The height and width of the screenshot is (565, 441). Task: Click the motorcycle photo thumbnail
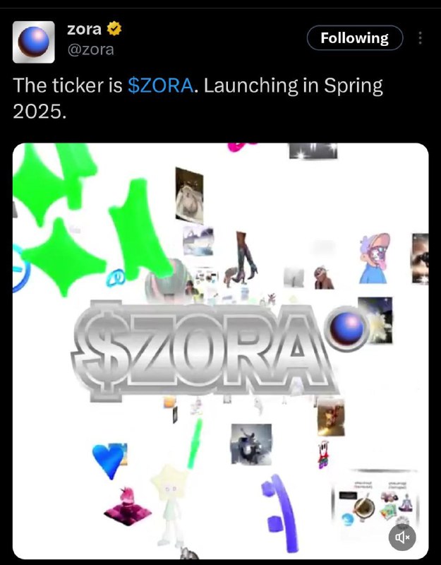click(251, 444)
